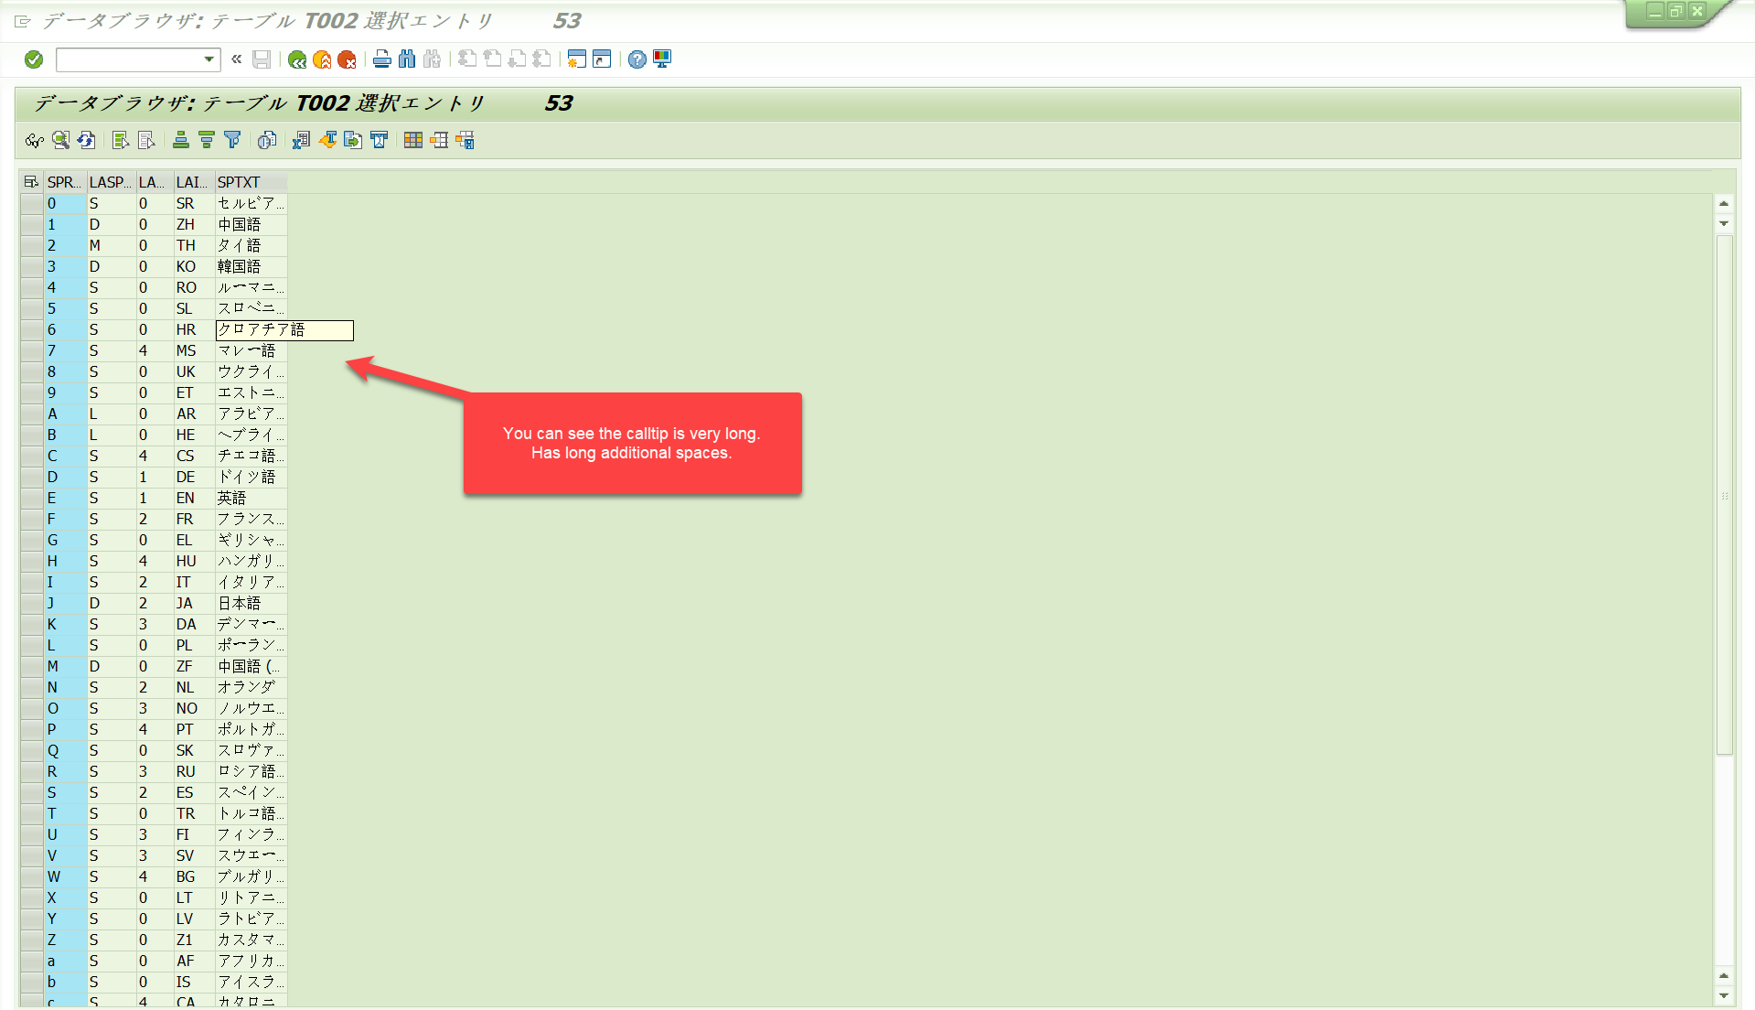This screenshot has width=1755, height=1010.
Task: Click the M cell in TH row
Action: 111,245
